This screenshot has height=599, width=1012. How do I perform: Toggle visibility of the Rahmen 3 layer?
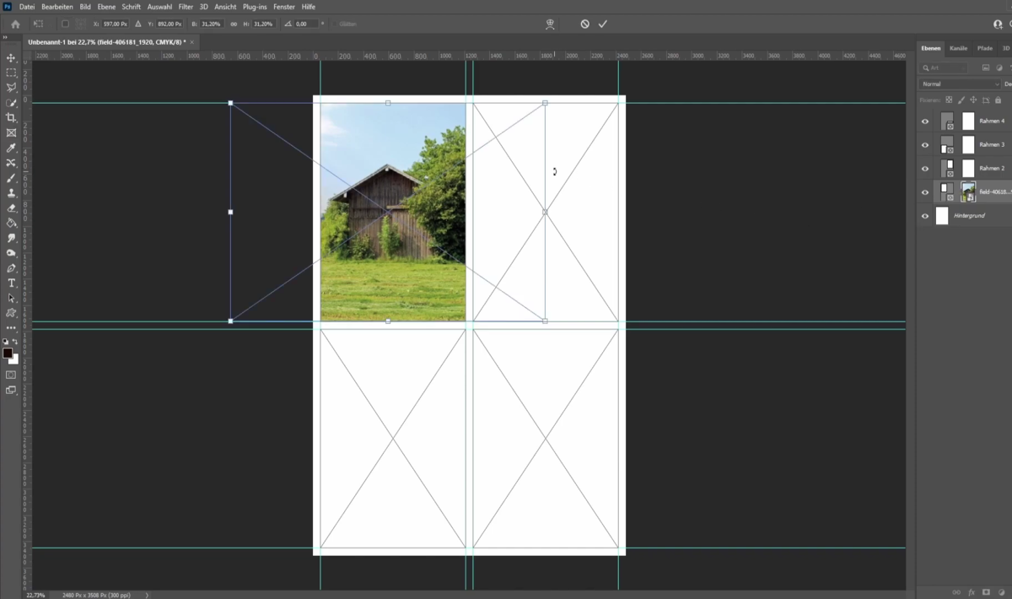coord(925,144)
